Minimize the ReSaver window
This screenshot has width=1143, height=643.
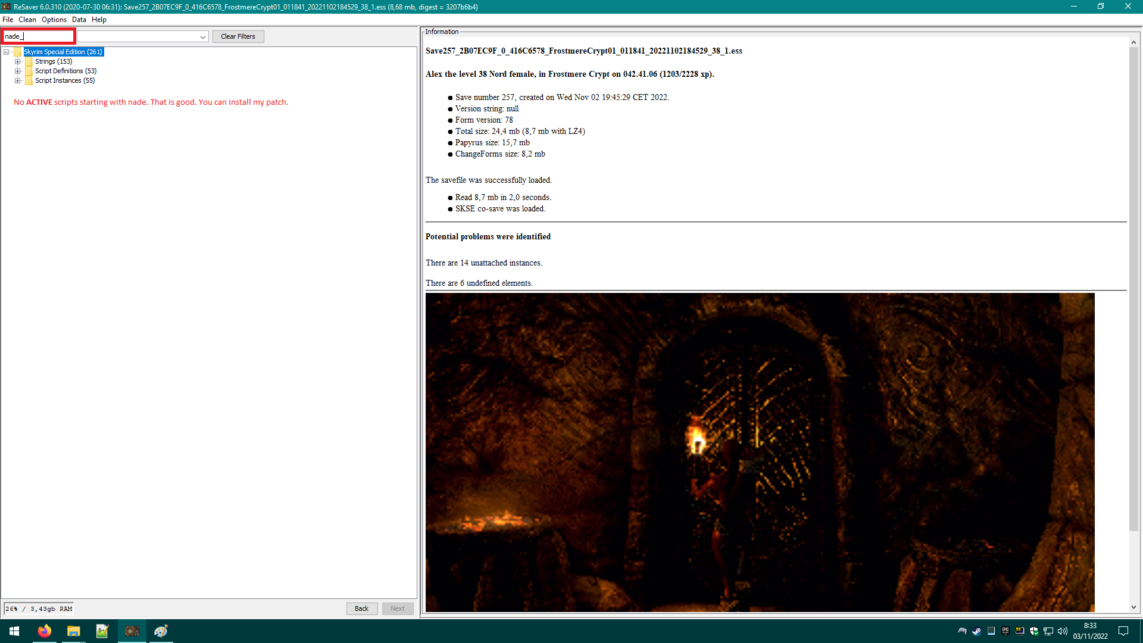[1074, 7]
